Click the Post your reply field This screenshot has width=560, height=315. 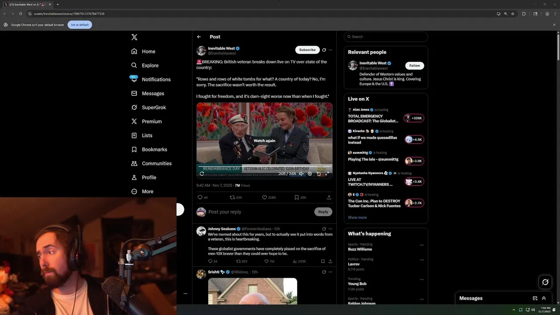(259, 212)
